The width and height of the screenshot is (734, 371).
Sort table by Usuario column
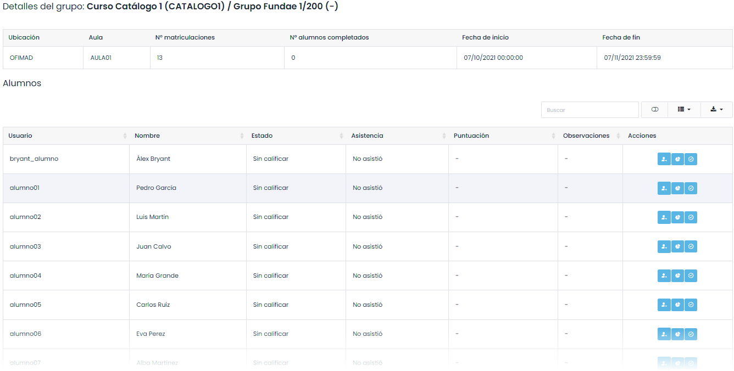point(66,136)
